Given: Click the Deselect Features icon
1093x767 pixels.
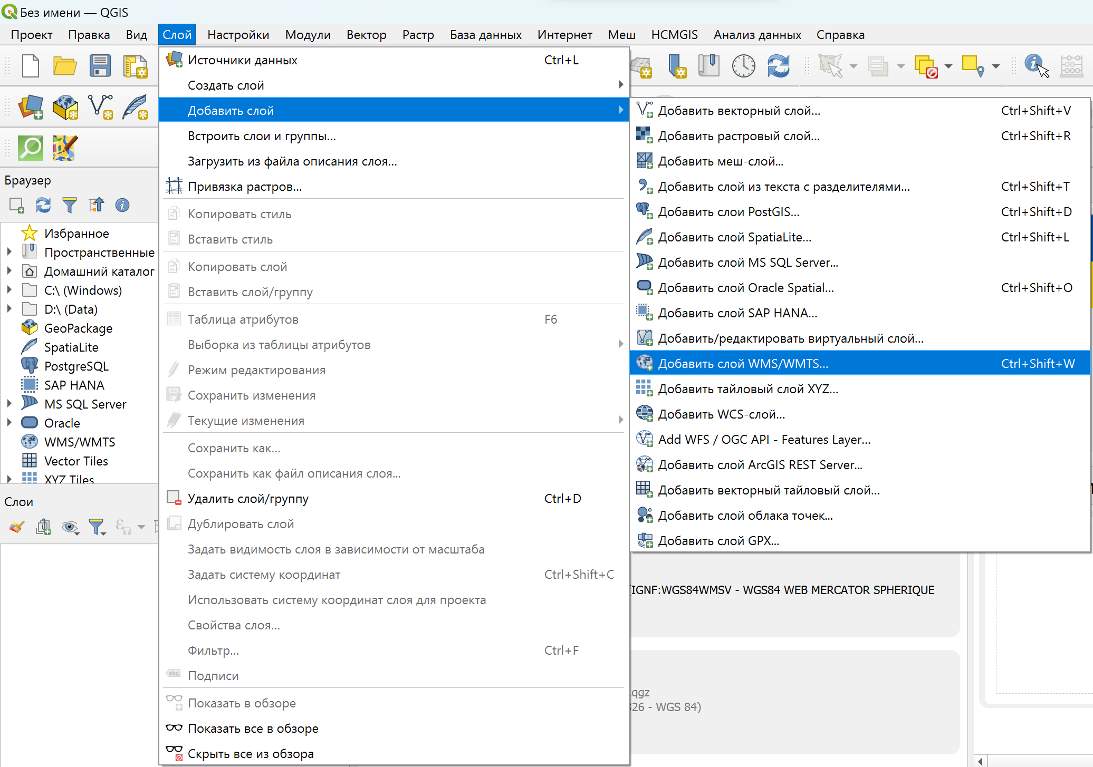Looking at the screenshot, I should pos(926,66).
